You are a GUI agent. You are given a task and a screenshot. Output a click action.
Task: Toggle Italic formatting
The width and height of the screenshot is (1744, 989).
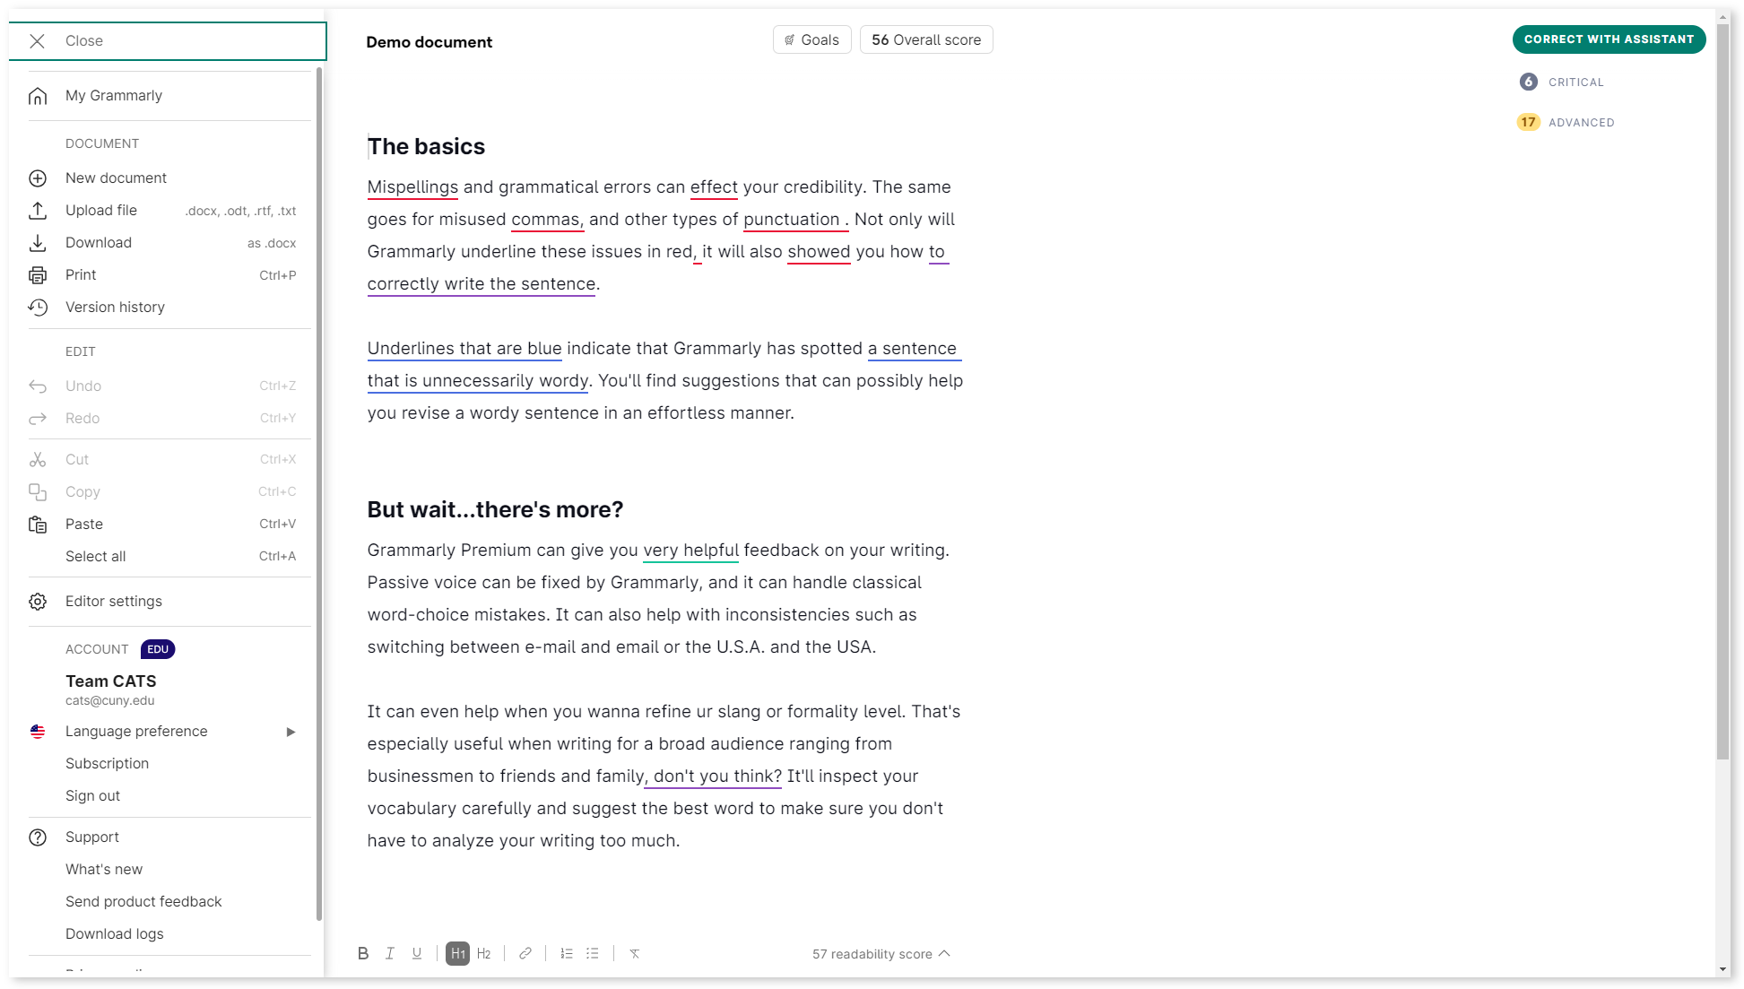coord(390,953)
